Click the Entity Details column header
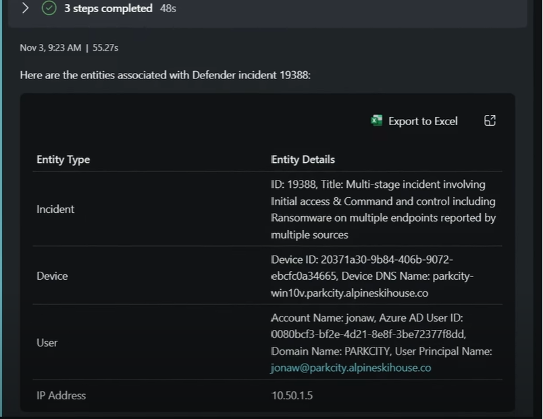The width and height of the screenshot is (543, 419). click(303, 159)
